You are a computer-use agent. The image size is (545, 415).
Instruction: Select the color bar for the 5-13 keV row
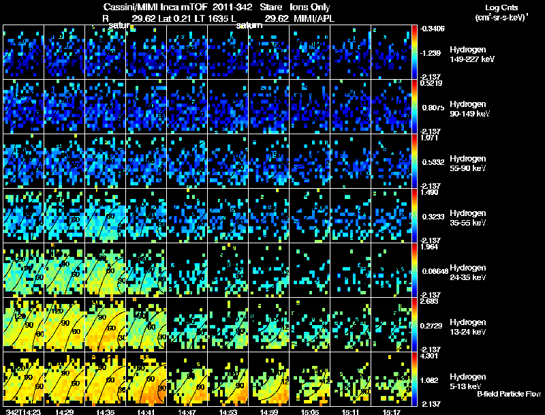tap(414, 380)
